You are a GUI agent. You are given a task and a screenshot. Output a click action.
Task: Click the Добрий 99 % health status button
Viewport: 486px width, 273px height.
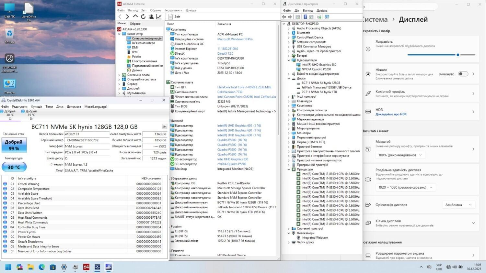pos(14,145)
